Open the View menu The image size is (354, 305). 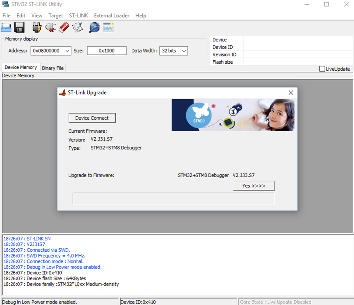point(37,15)
